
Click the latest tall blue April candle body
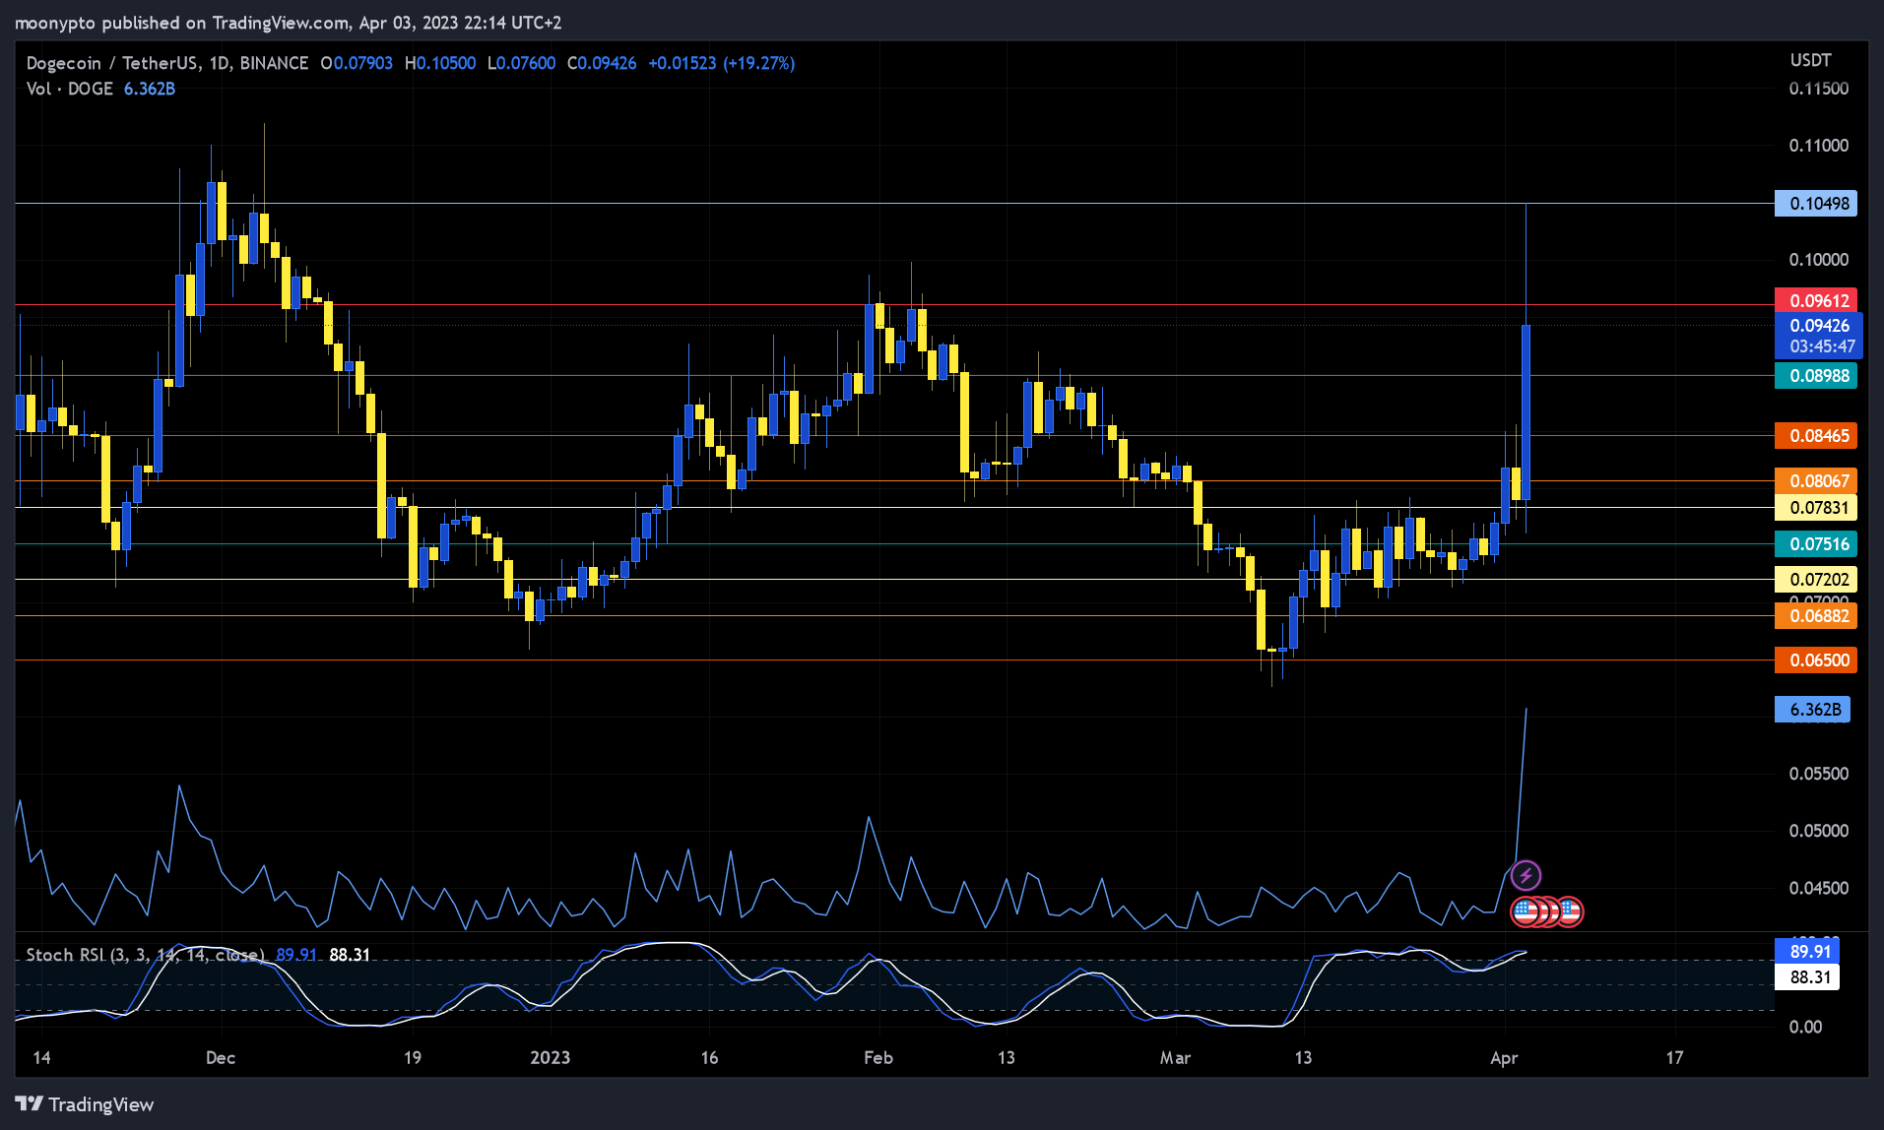1526,412
